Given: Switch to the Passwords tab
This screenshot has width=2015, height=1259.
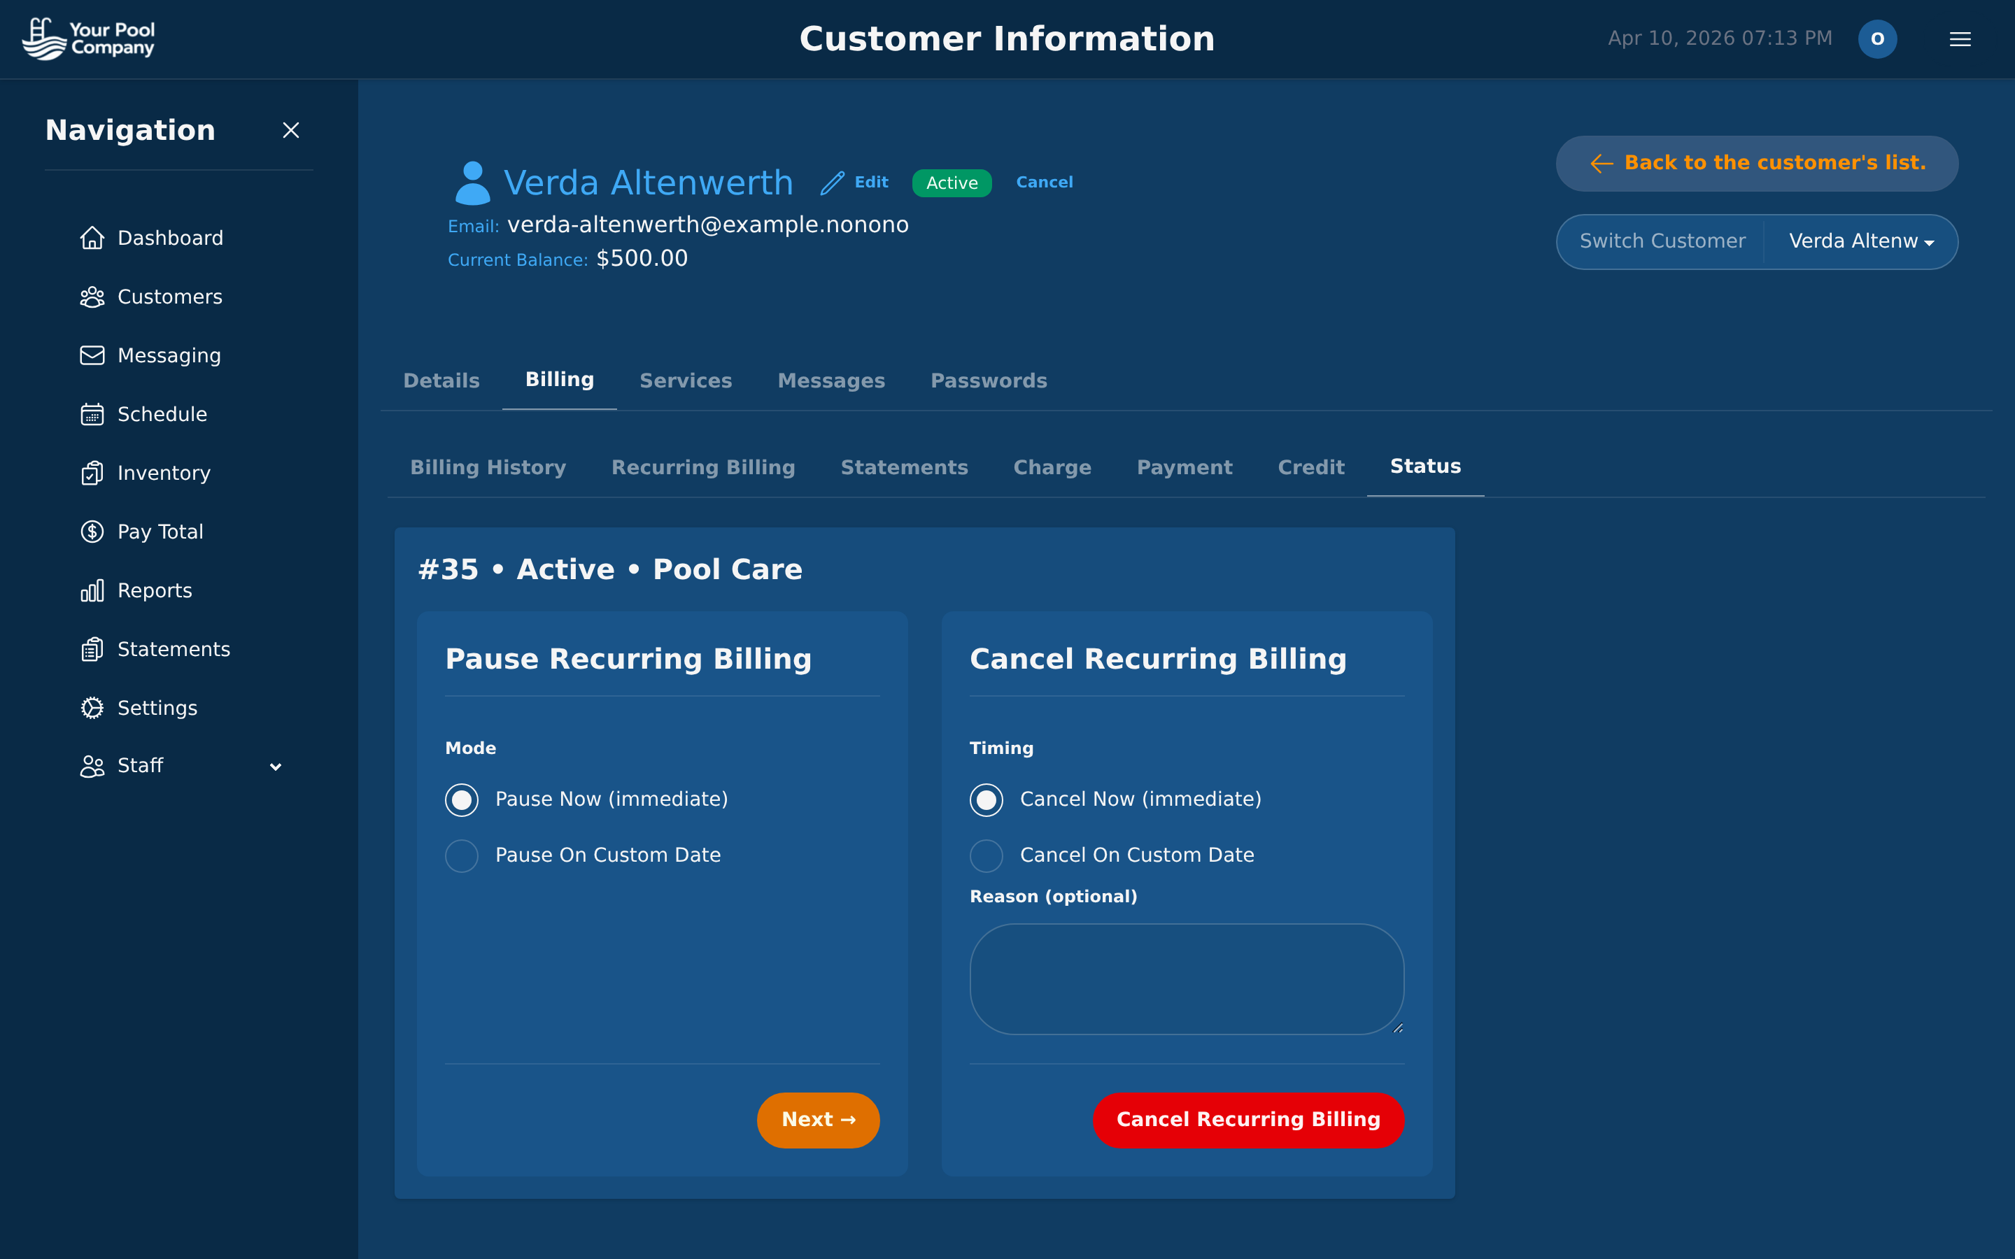Looking at the screenshot, I should click(989, 380).
